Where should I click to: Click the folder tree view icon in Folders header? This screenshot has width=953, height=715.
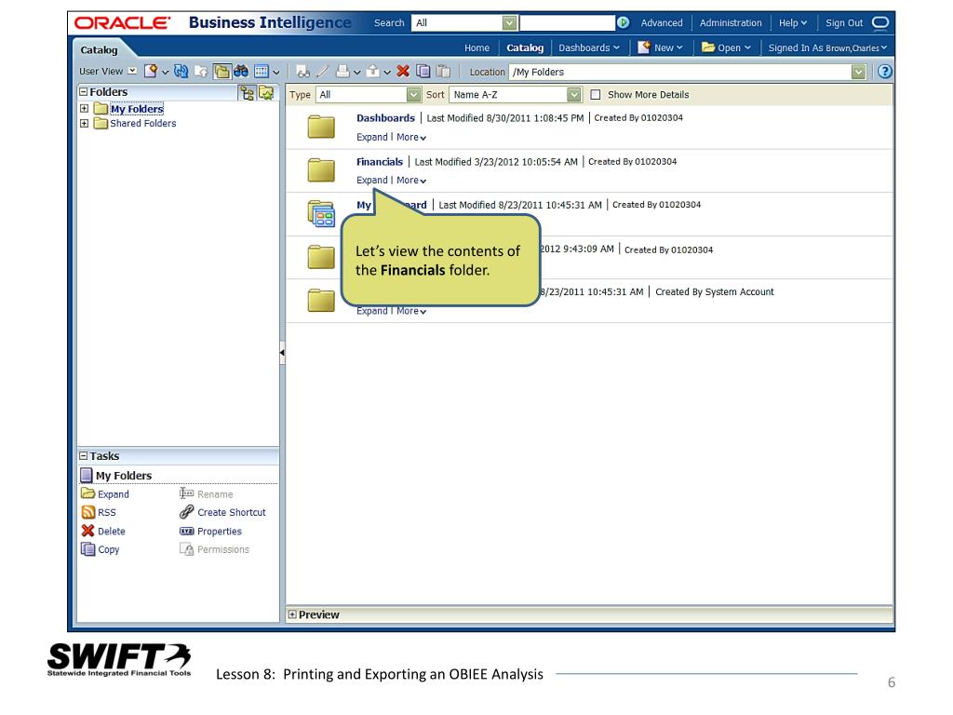pos(247,93)
